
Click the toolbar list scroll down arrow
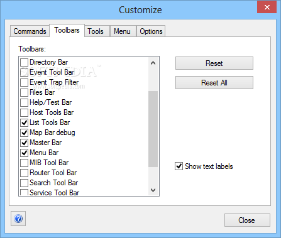coord(153,190)
